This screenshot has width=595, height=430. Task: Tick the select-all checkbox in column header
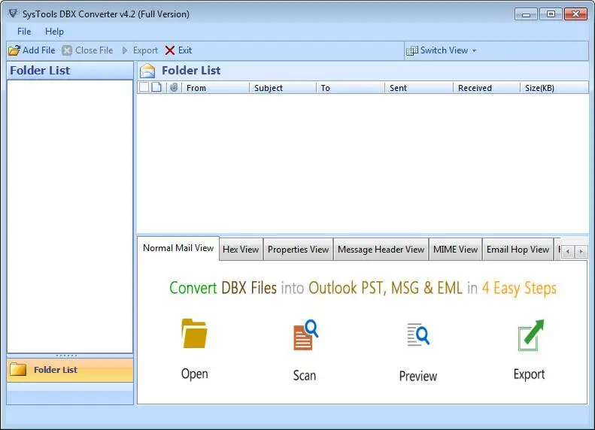point(144,88)
